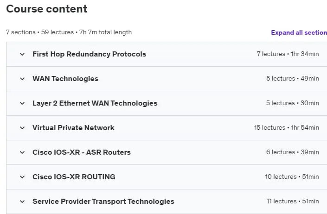Open Layer 2 Ethernet WAN Technologies title
This screenshot has height=214, width=327.
(x=95, y=103)
